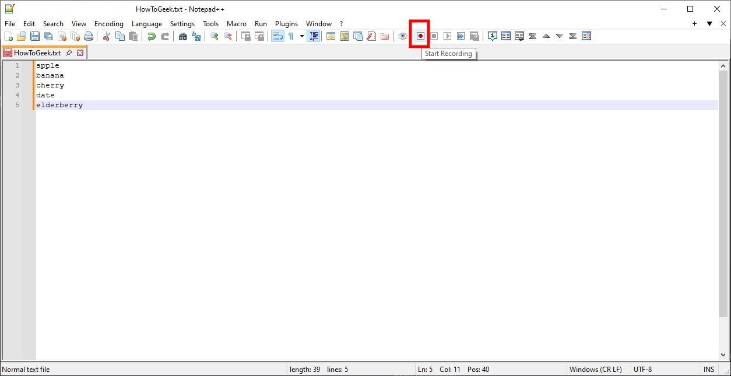The image size is (731, 376).
Task: Click line number 3 in the margin
Action: (17, 85)
